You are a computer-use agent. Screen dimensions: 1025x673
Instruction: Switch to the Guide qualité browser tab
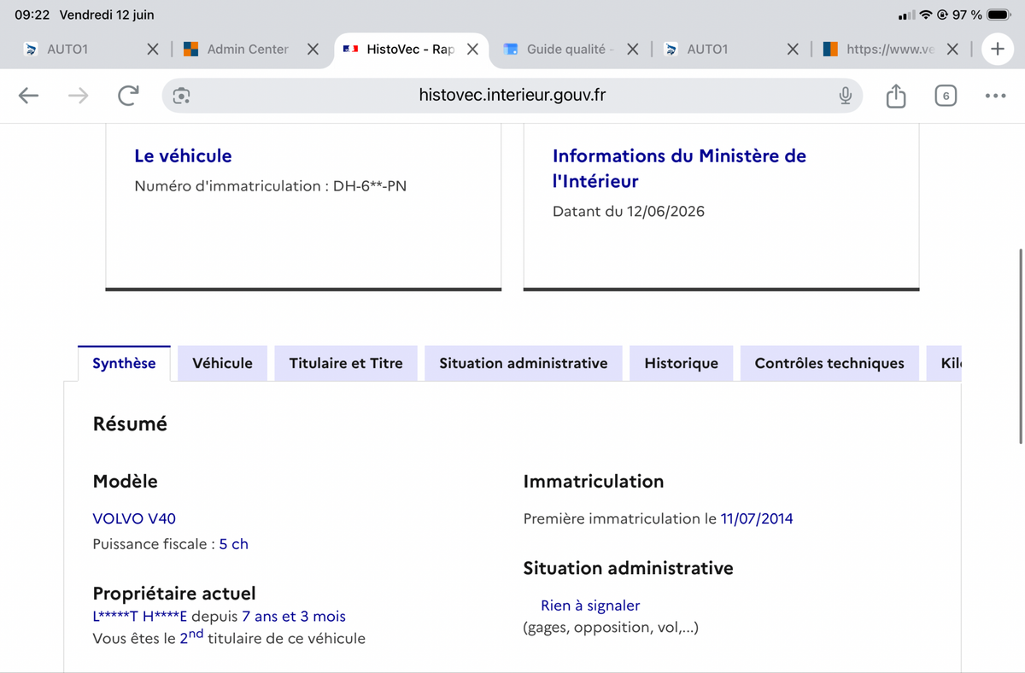[558, 50]
